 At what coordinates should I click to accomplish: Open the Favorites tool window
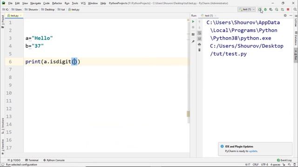[3, 147]
